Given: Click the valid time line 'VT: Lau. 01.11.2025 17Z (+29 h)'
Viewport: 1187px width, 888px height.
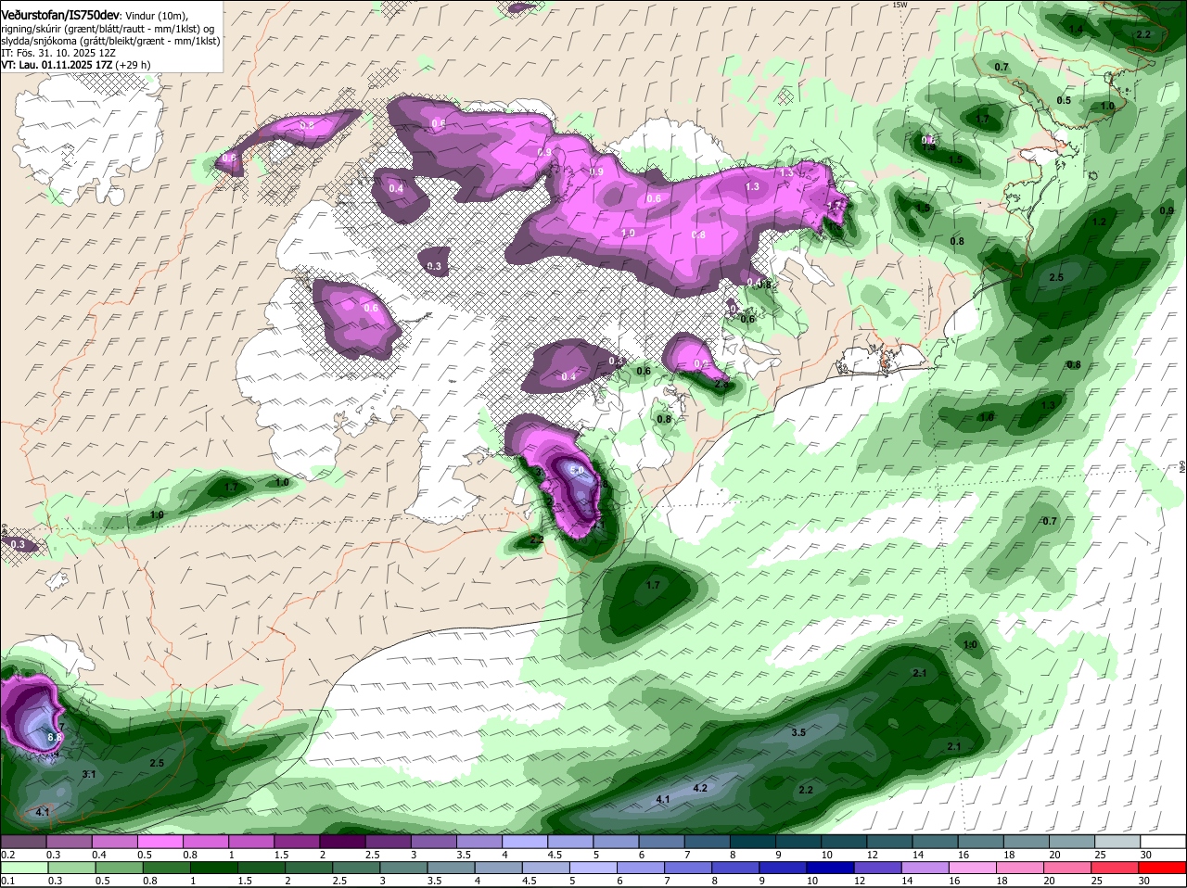Looking at the screenshot, I should click(x=75, y=65).
